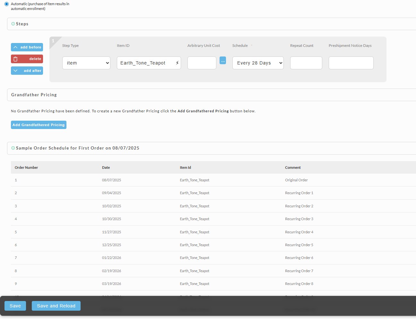Click the date 08/07/2025 cell
The height and width of the screenshot is (319, 416).
(112, 180)
